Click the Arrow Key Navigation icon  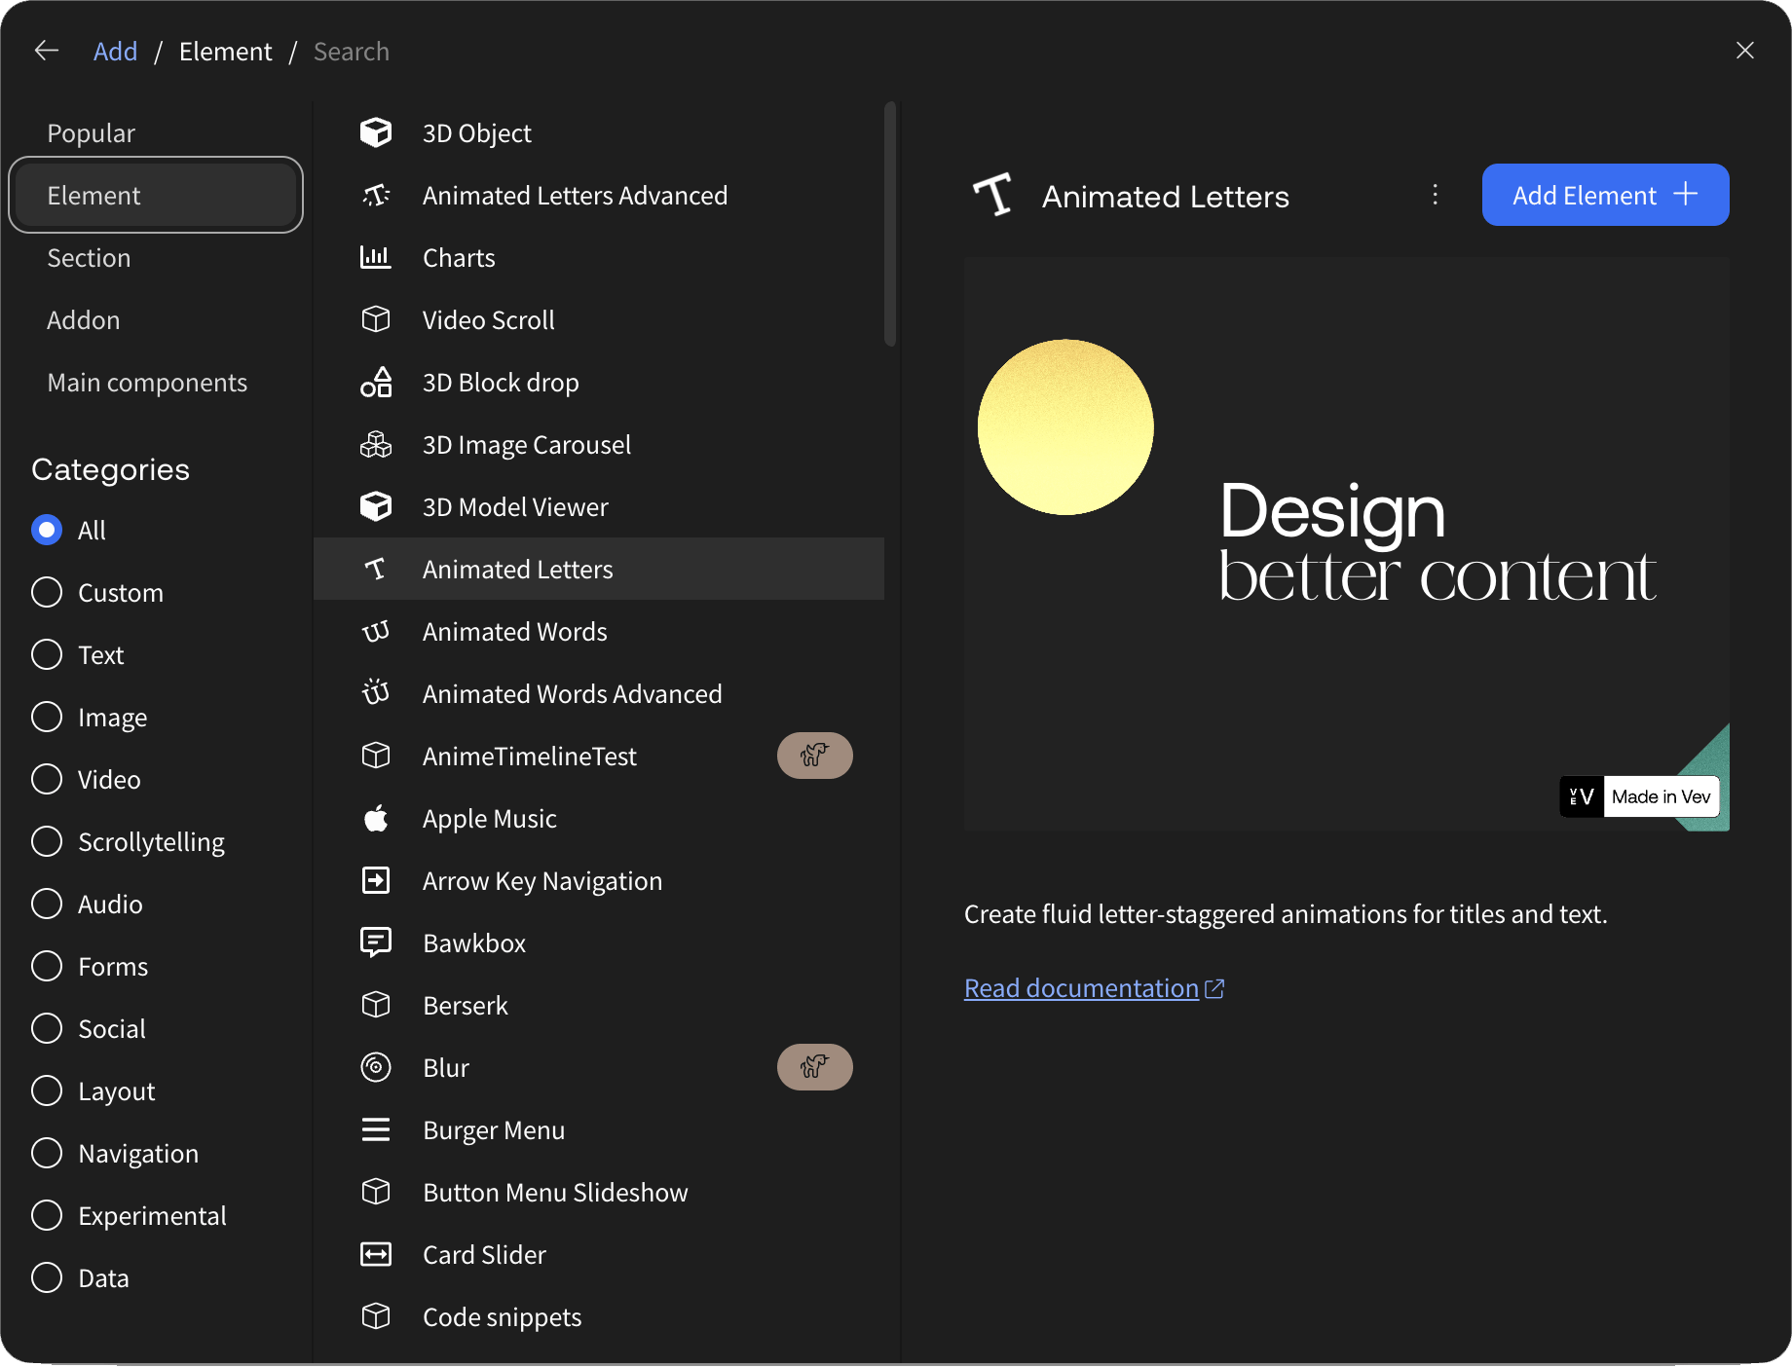(x=375, y=881)
